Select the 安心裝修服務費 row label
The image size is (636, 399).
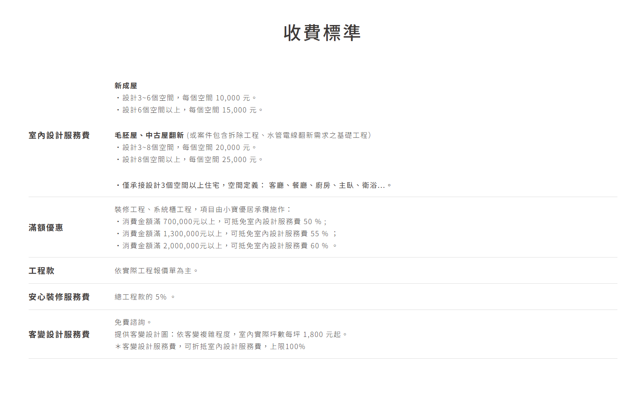pos(59,297)
